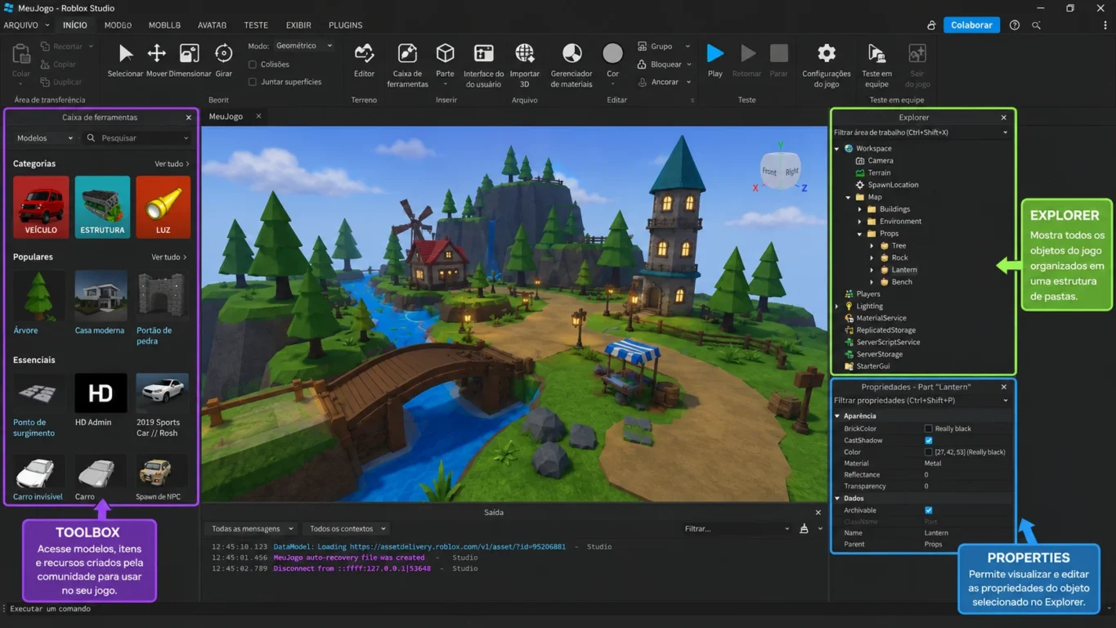Click the search magnifier in title bar

pos(1036,25)
